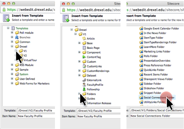Select the Branches puzzle-piece icon
Image resolution: width=184 pixels, height=129 pixels.
[x=17, y=37]
